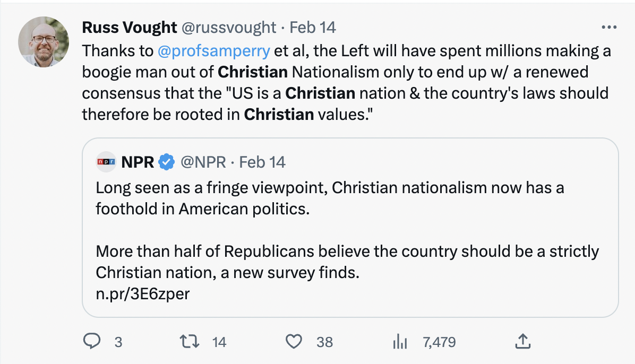The height and width of the screenshot is (364, 635).
Task: Click the 7,479 views count
Action: (x=439, y=342)
